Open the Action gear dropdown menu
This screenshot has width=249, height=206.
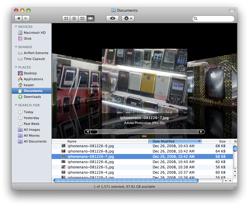pyautogui.click(x=128, y=19)
